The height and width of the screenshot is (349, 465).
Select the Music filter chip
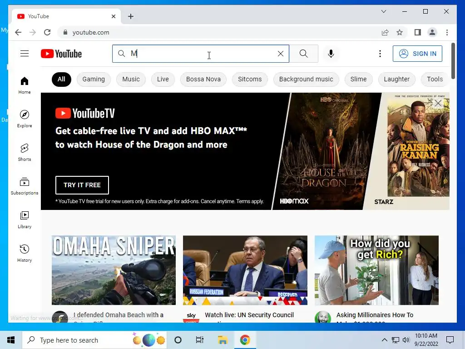point(131,79)
